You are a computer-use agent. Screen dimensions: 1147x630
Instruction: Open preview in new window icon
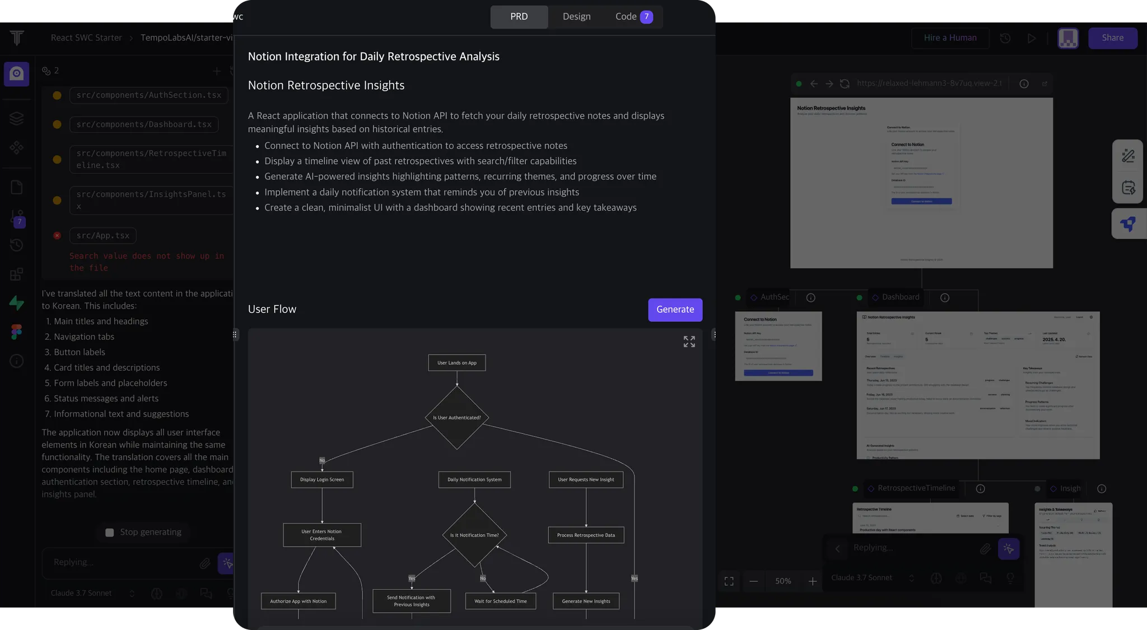click(1045, 84)
